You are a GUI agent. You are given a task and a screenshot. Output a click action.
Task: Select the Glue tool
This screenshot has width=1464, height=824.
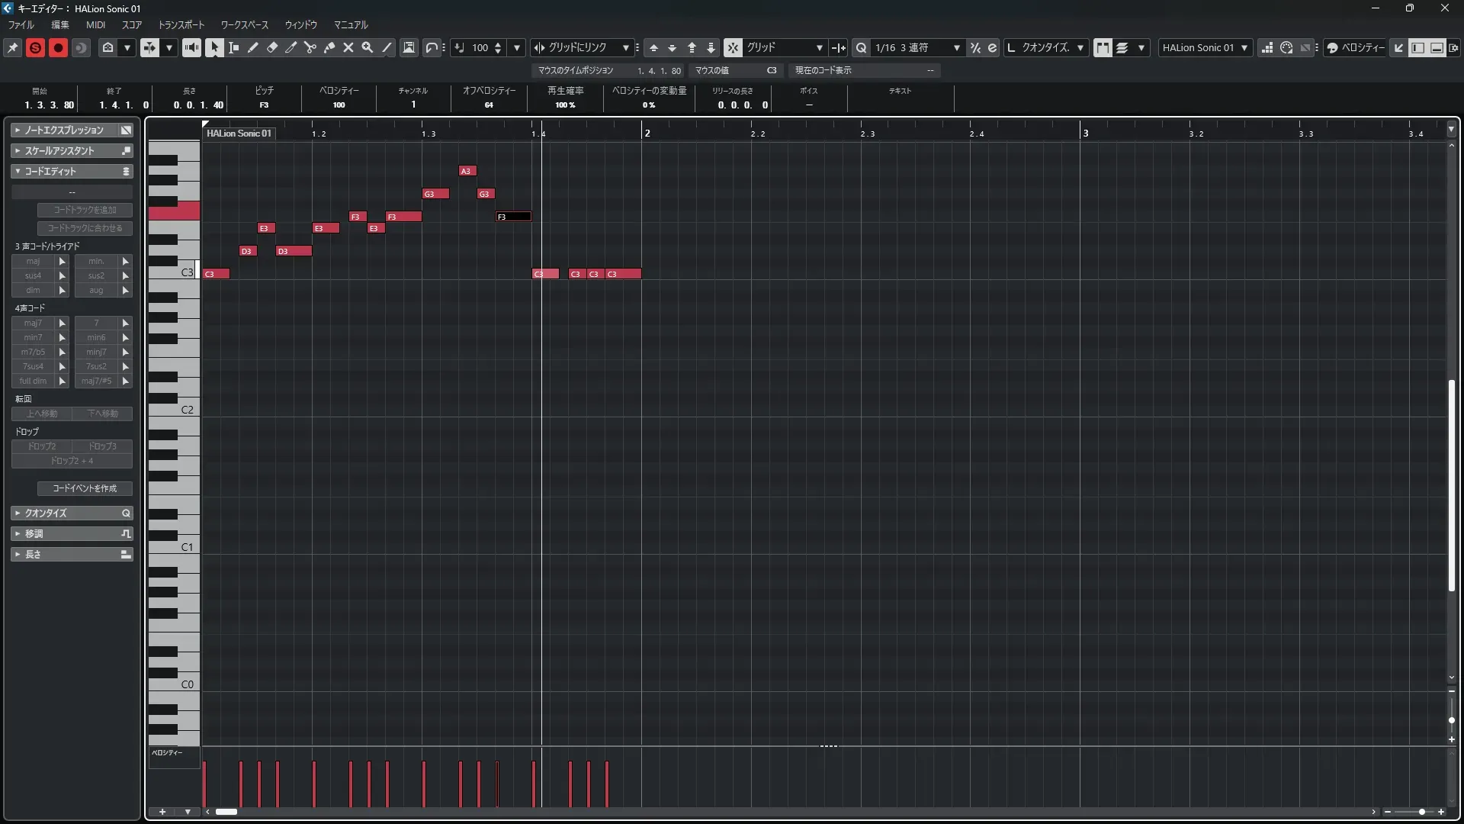[x=329, y=47]
